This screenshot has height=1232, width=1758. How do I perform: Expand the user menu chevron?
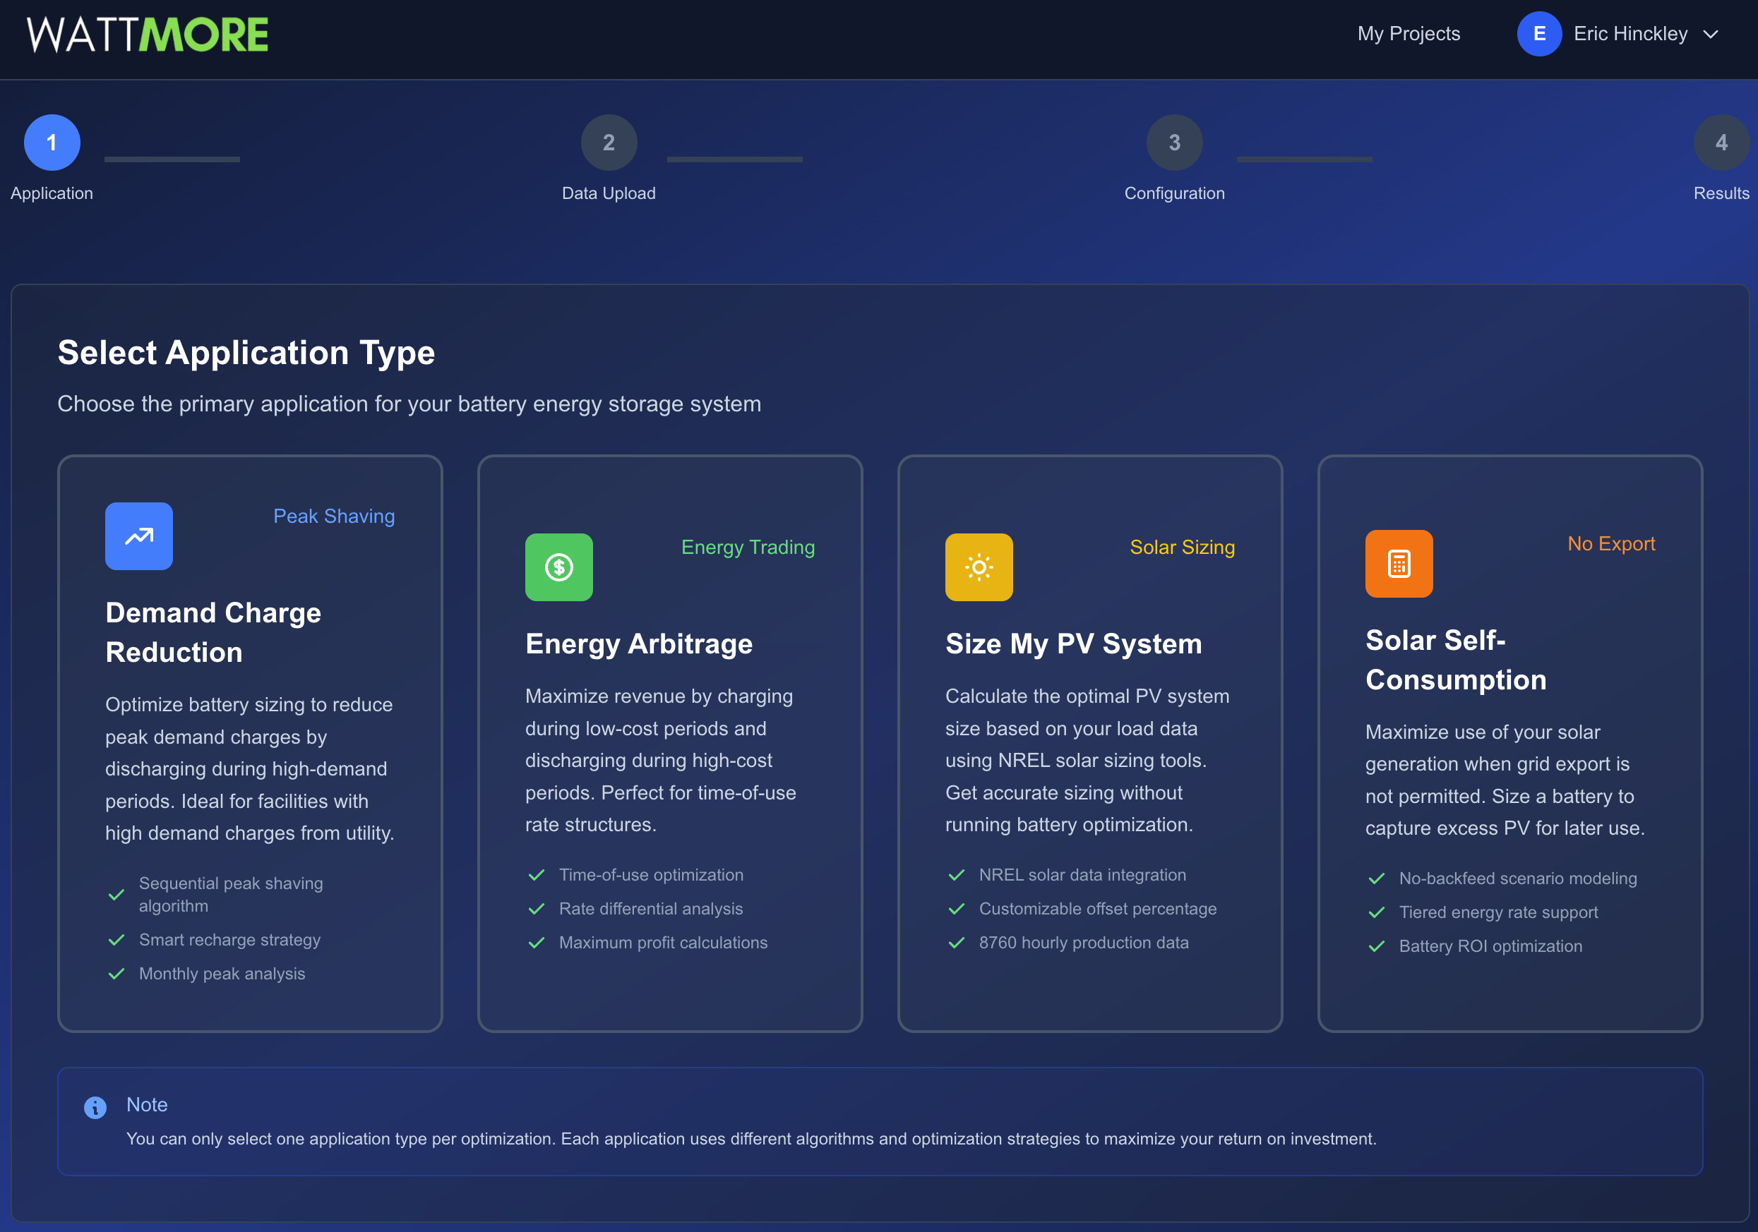(1711, 35)
